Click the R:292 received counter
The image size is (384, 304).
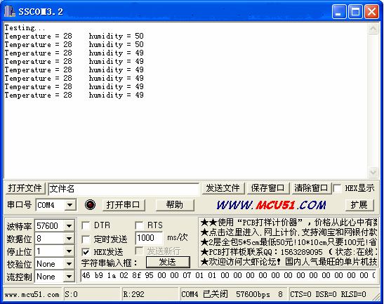pyautogui.click(x=133, y=294)
